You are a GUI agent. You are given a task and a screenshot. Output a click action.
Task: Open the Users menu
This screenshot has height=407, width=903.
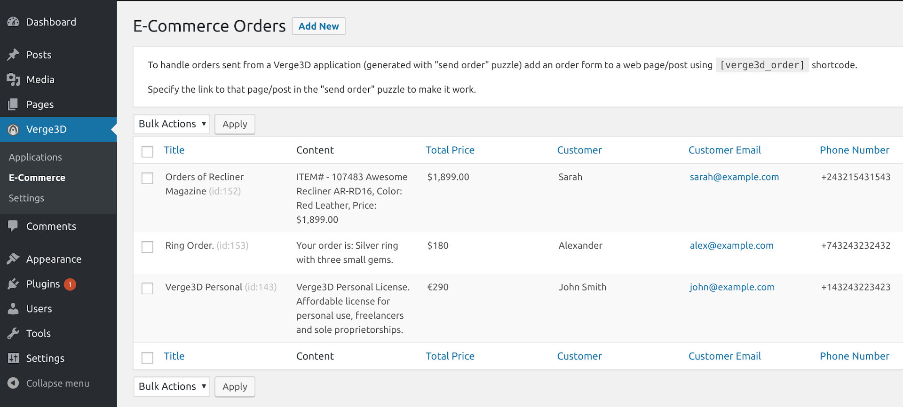tap(39, 309)
